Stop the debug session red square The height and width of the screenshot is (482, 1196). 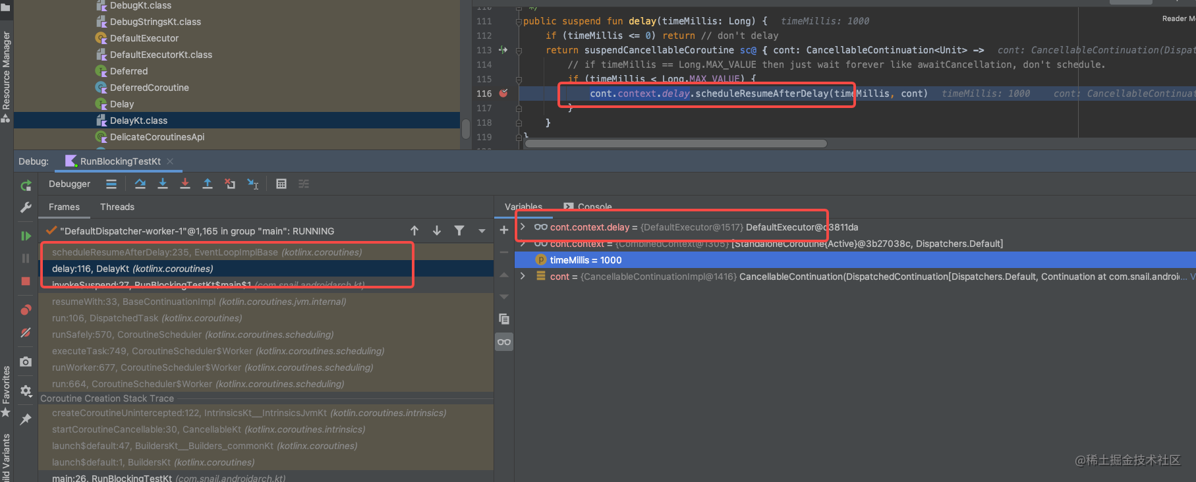pyautogui.click(x=26, y=281)
